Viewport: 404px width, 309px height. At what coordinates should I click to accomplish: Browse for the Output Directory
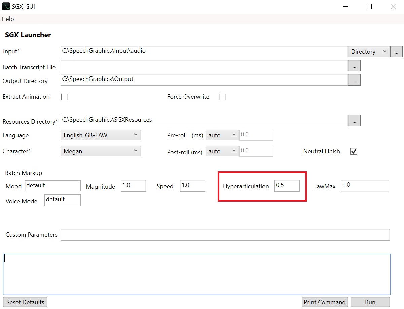pyautogui.click(x=354, y=80)
